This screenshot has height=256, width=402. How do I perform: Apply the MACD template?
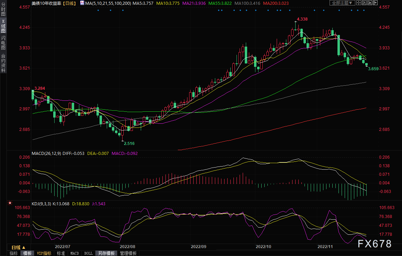coord(74,253)
